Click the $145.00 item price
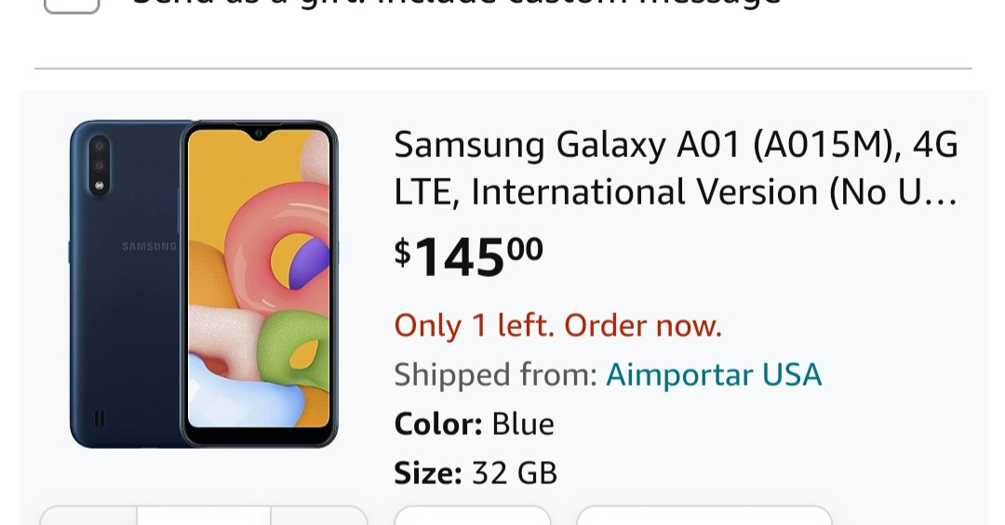 click(468, 256)
